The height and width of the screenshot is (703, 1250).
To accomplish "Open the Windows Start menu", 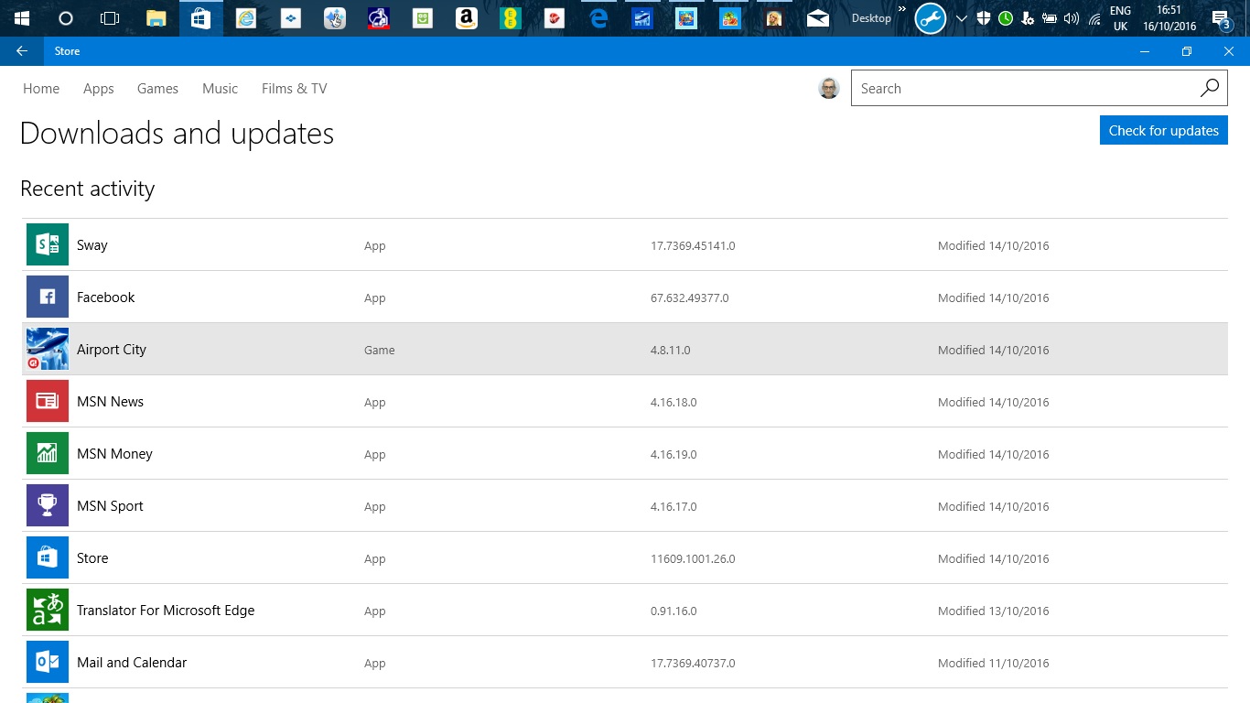I will [22, 18].
